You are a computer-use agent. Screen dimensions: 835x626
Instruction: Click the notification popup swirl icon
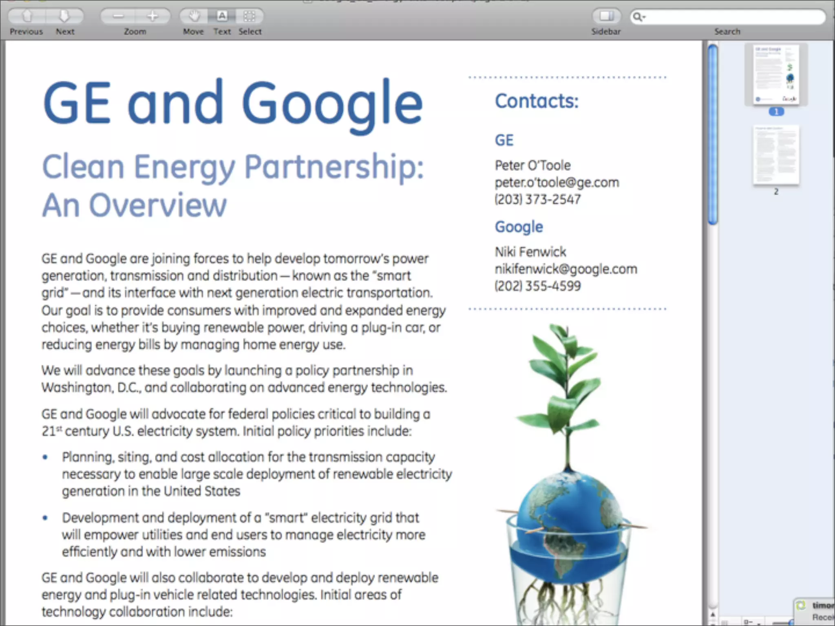coord(801,606)
